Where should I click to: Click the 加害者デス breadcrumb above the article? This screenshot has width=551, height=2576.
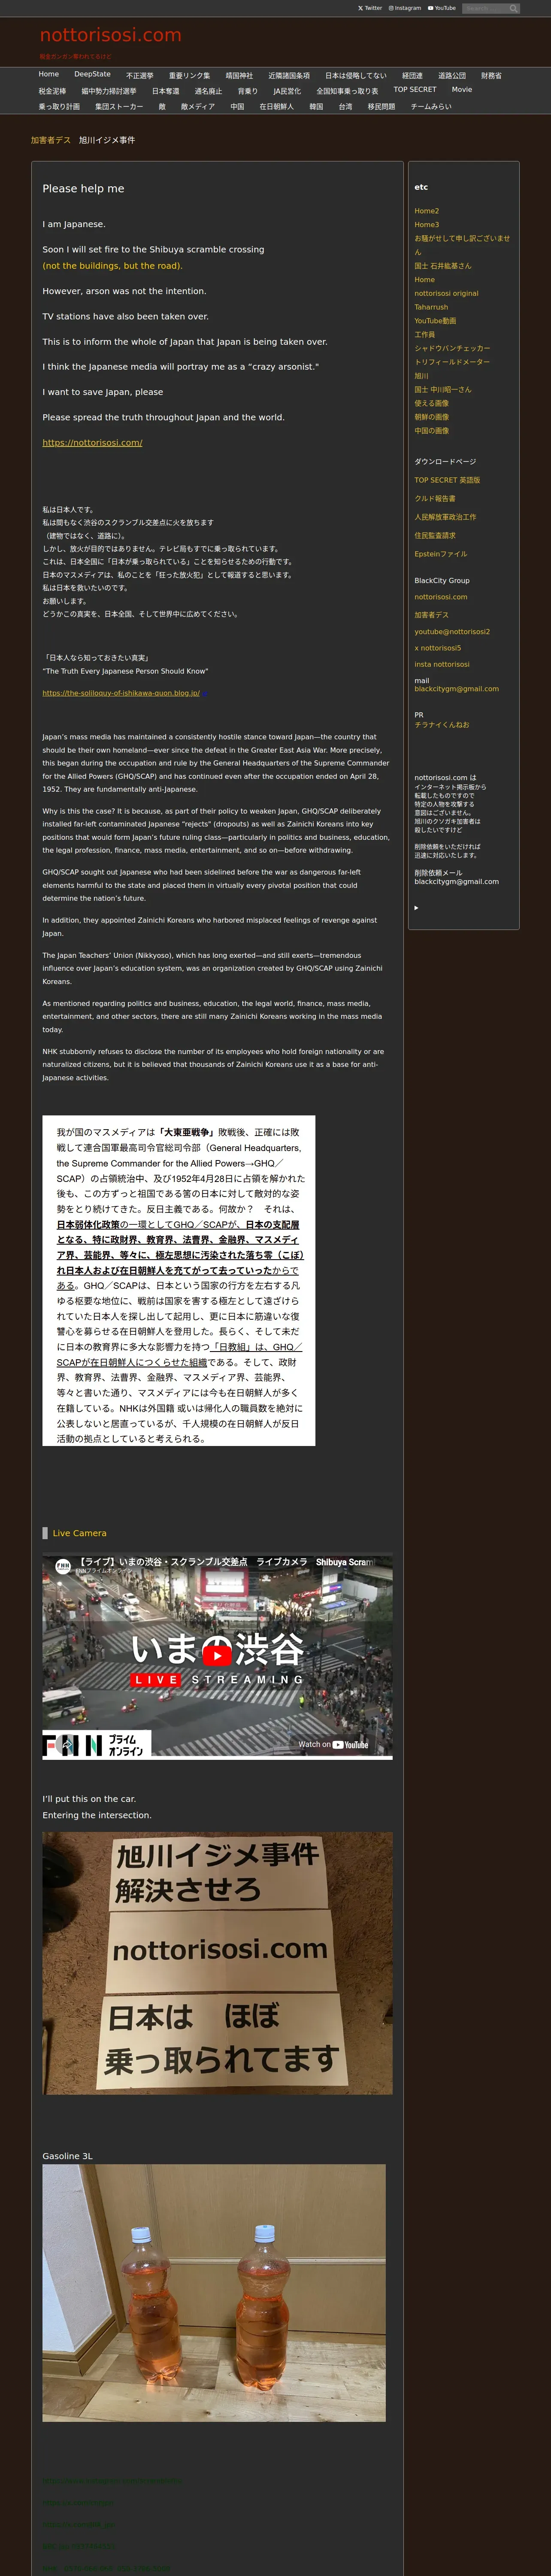[x=51, y=140]
